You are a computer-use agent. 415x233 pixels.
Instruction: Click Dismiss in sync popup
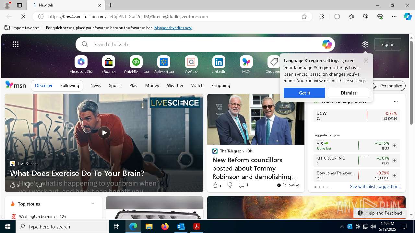click(x=349, y=93)
